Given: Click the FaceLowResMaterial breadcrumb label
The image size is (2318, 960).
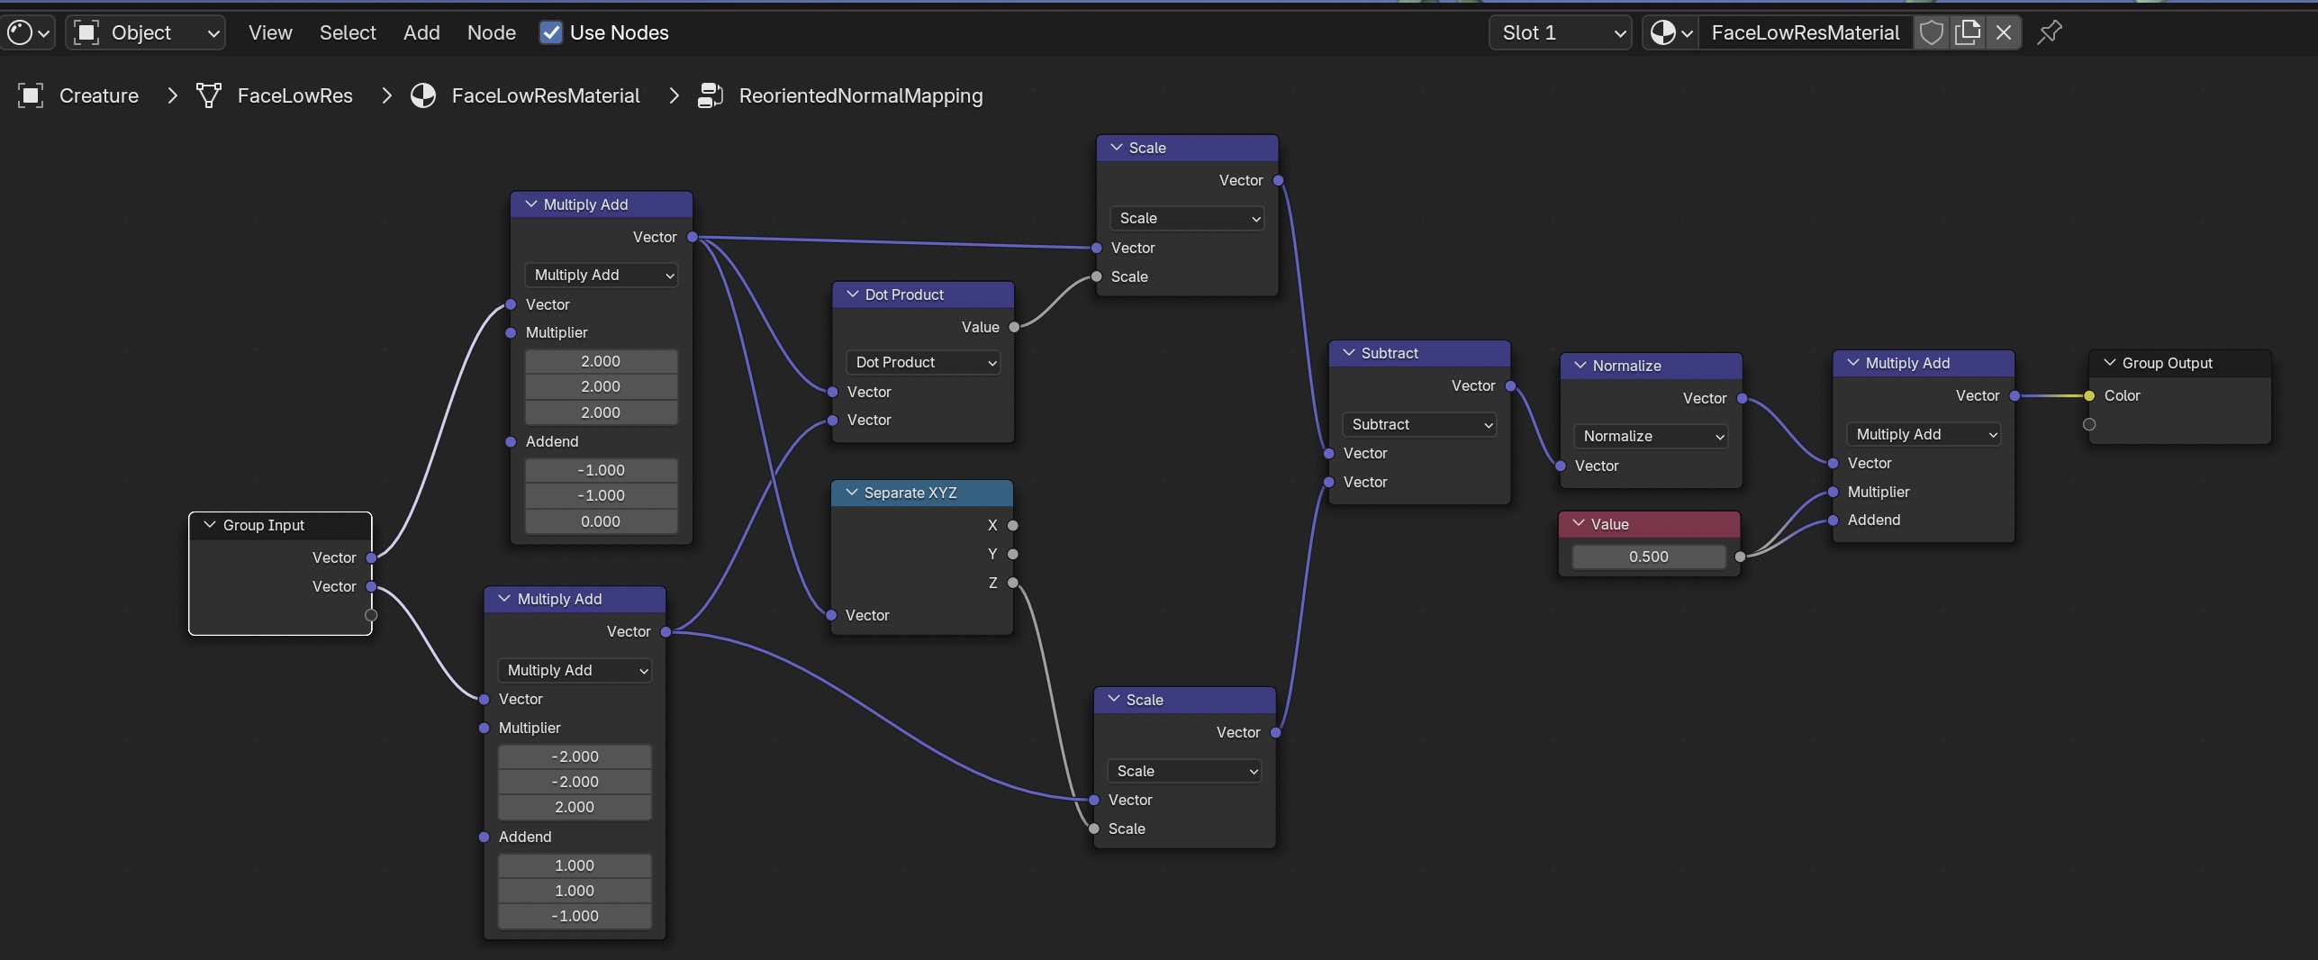Looking at the screenshot, I should point(545,96).
